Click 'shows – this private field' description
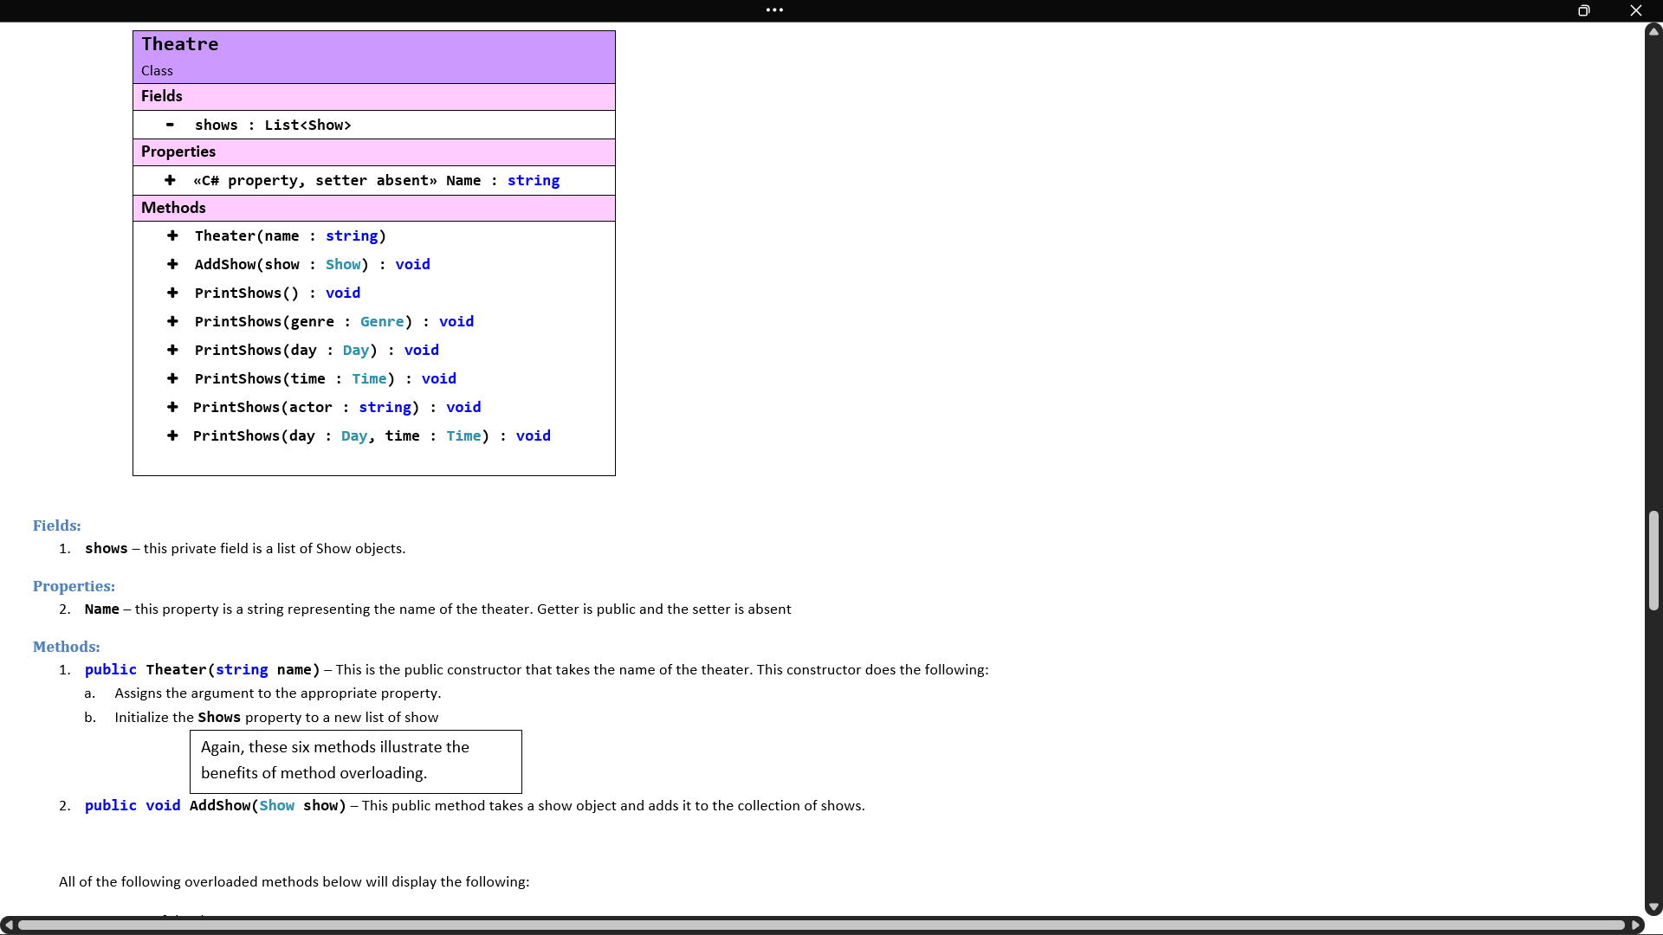This screenshot has width=1663, height=935. pyautogui.click(x=245, y=548)
